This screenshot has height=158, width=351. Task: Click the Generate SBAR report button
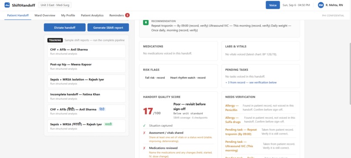(108, 27)
